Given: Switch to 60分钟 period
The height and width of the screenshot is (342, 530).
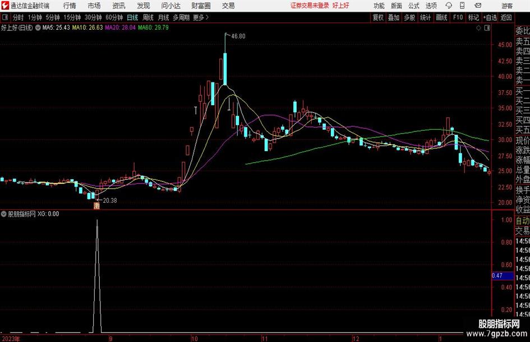Looking at the screenshot, I should (114, 17).
